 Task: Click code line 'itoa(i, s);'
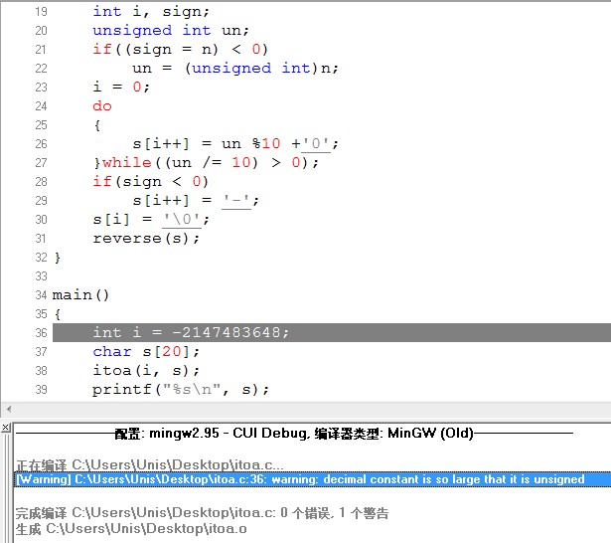(x=146, y=370)
